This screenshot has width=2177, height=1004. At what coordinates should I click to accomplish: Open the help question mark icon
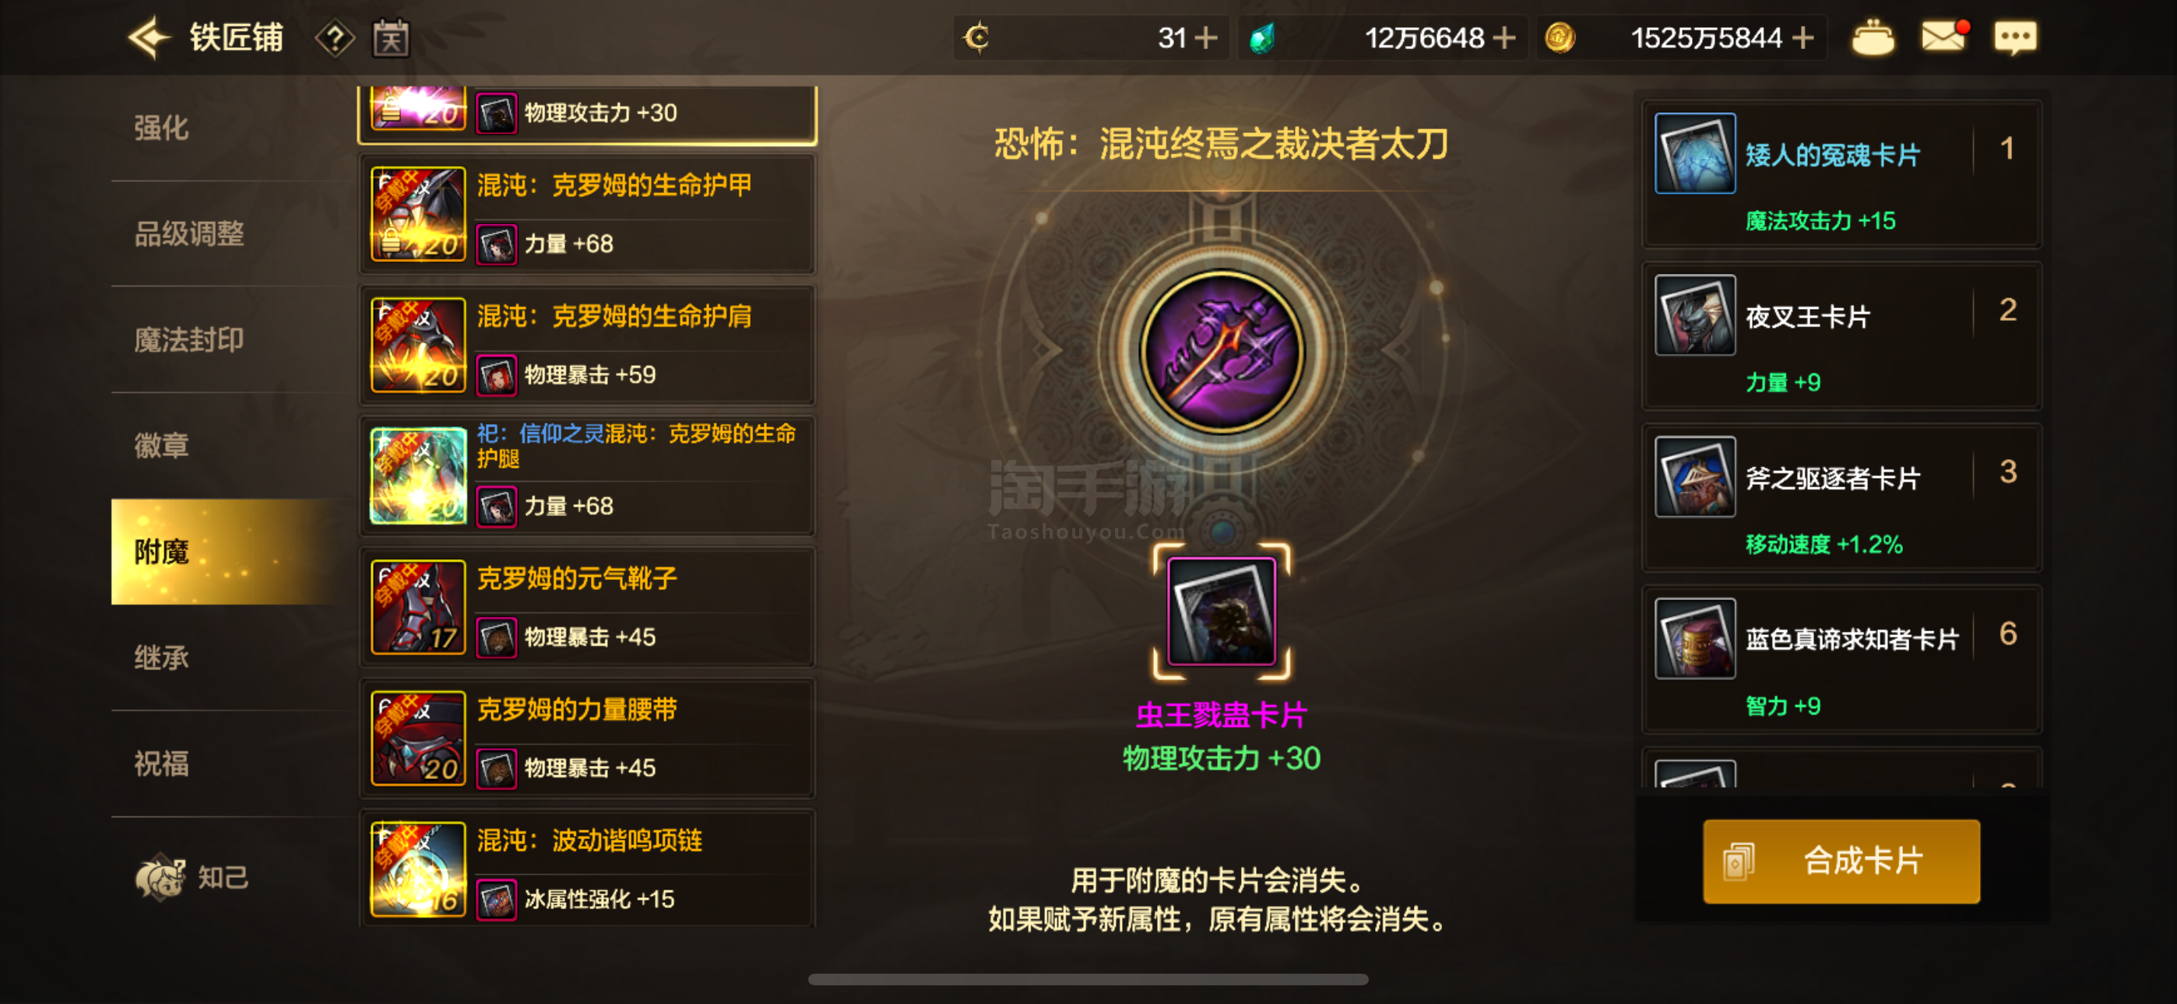335,39
